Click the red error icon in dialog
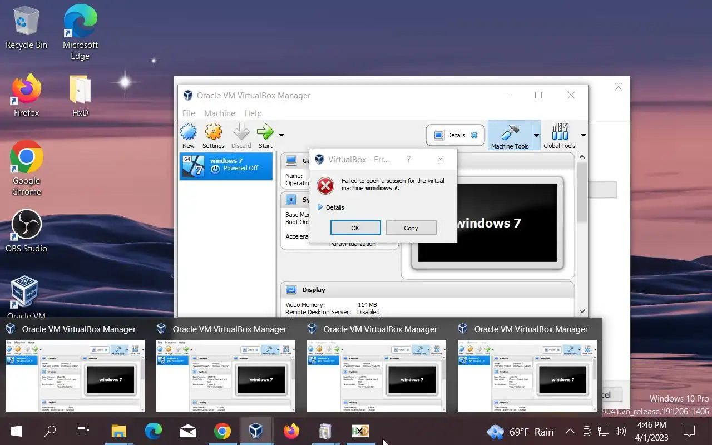 [x=325, y=185]
